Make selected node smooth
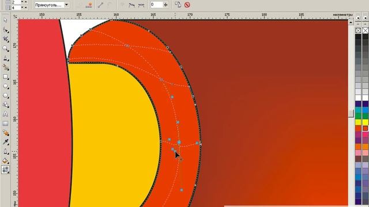 pyautogui.click(x=132, y=5)
